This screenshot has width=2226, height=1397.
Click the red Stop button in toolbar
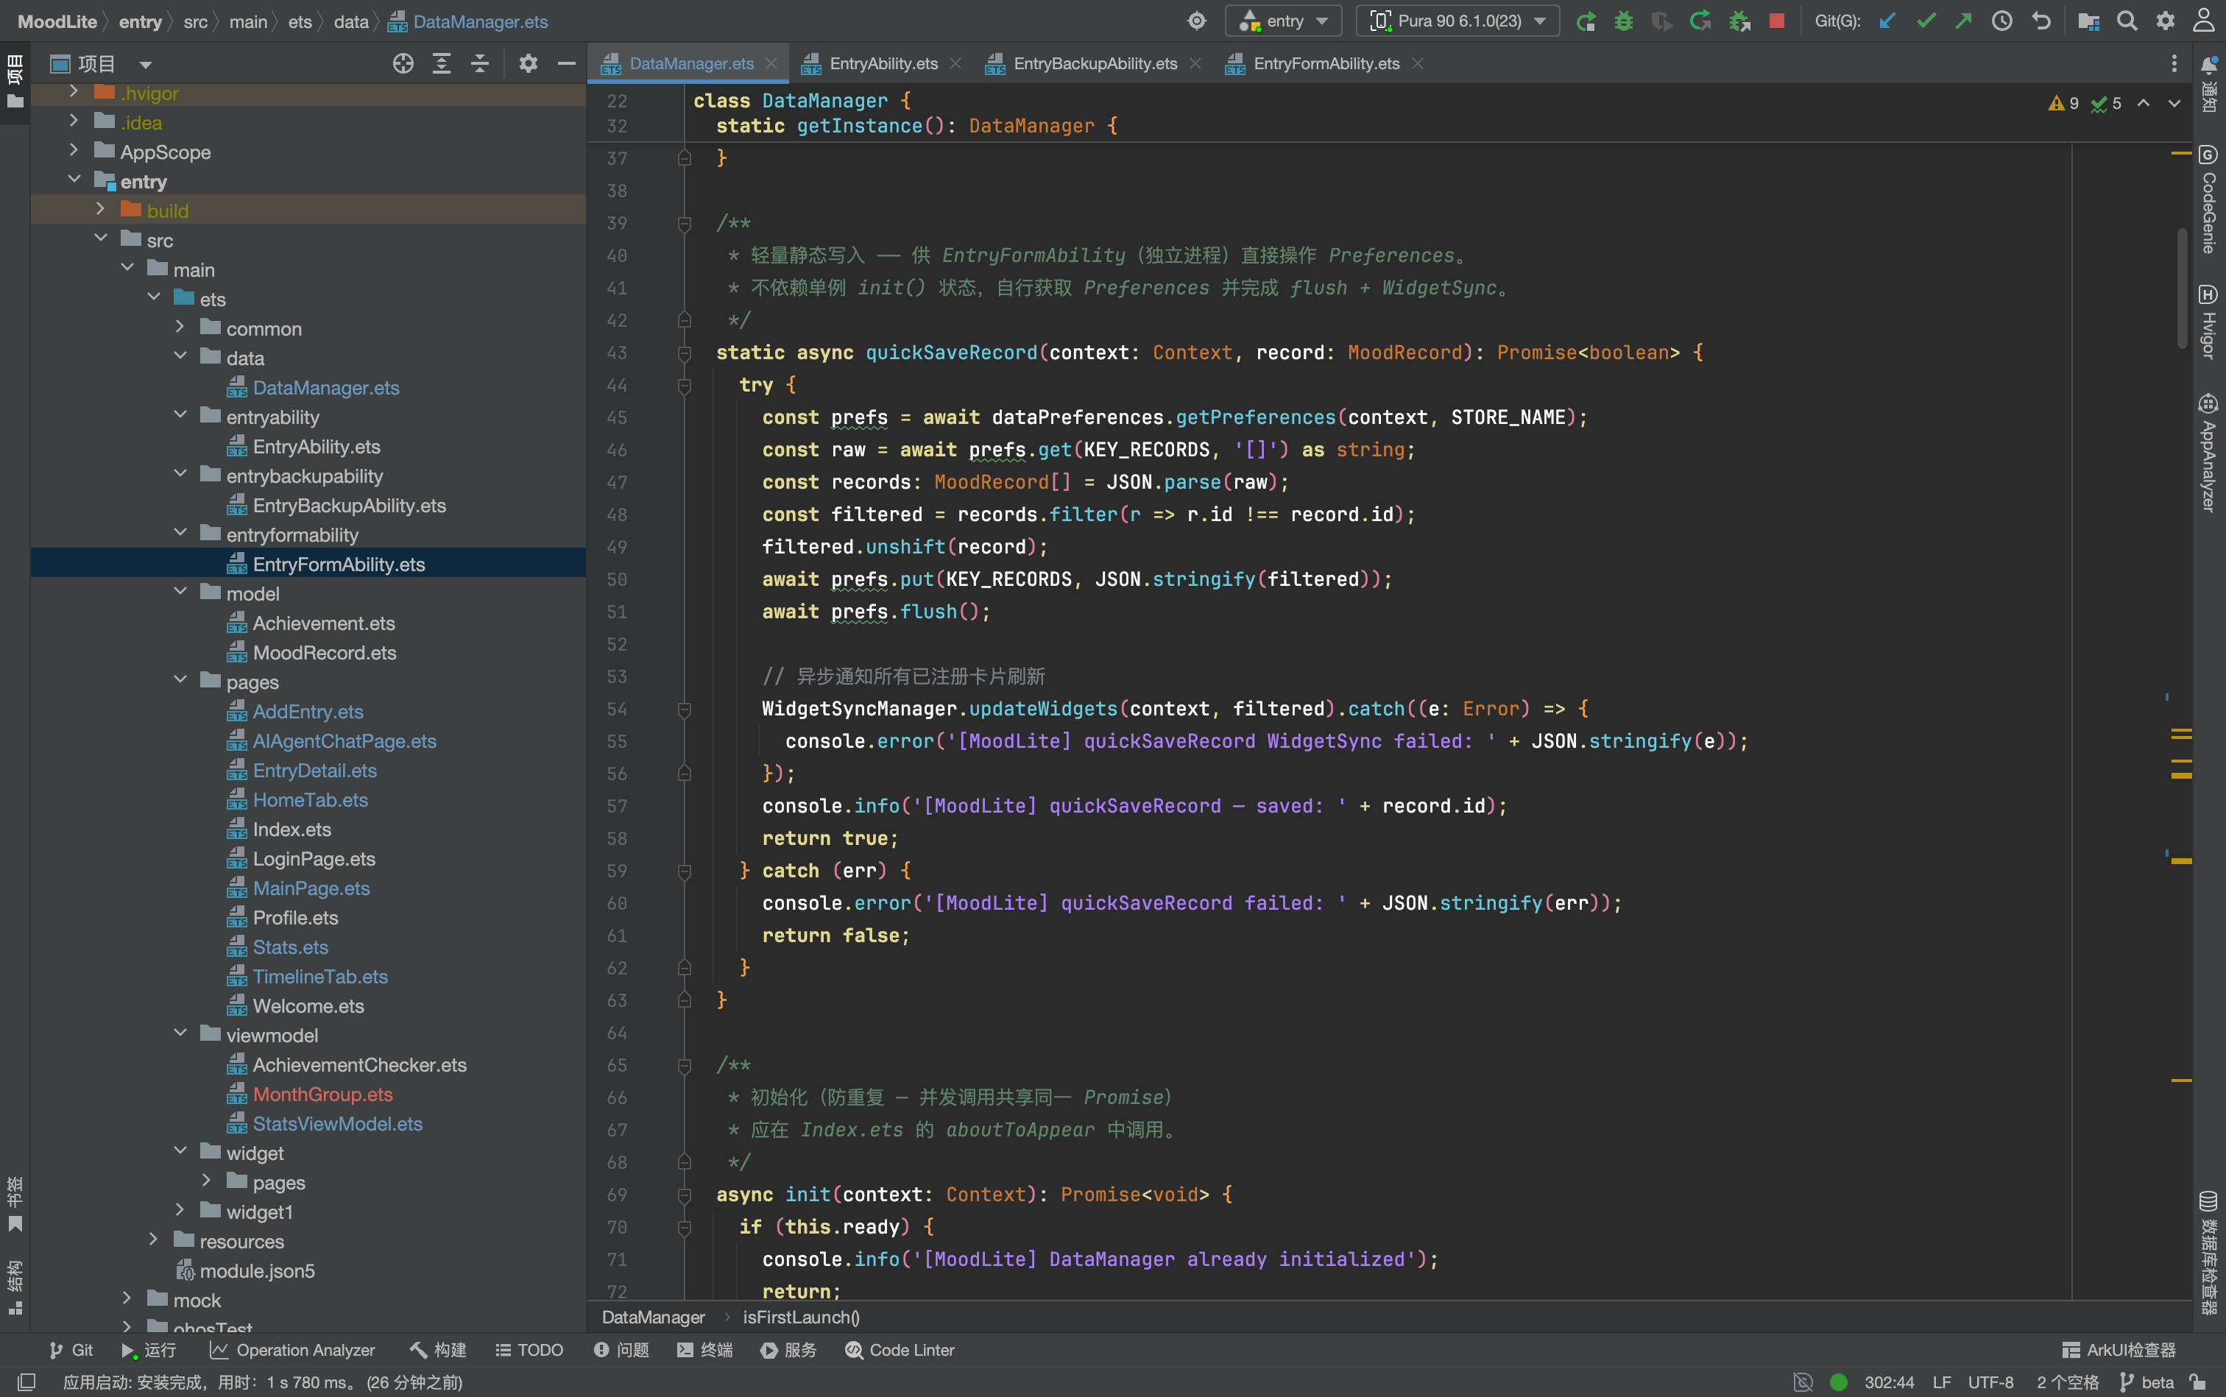pos(1776,21)
